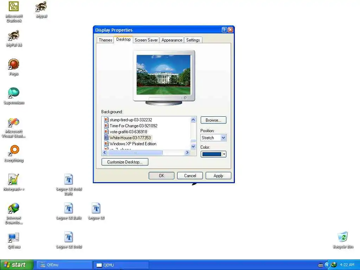
Task: Click the horizontal scrollbar thumb in background list
Action: point(135,152)
